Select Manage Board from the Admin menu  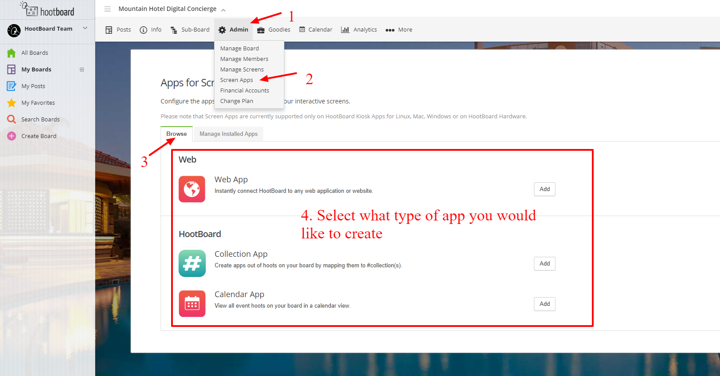[240, 49]
